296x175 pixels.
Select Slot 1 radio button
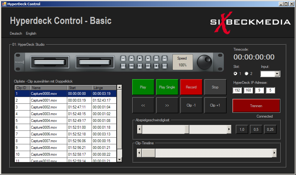(235, 73)
